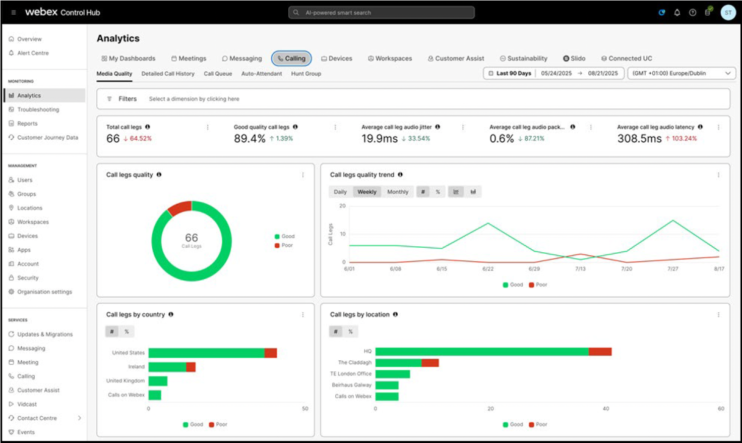Viewport: 742px width, 443px height.
Task: Open the Auto-Attendant sub-tab
Action: (x=262, y=74)
